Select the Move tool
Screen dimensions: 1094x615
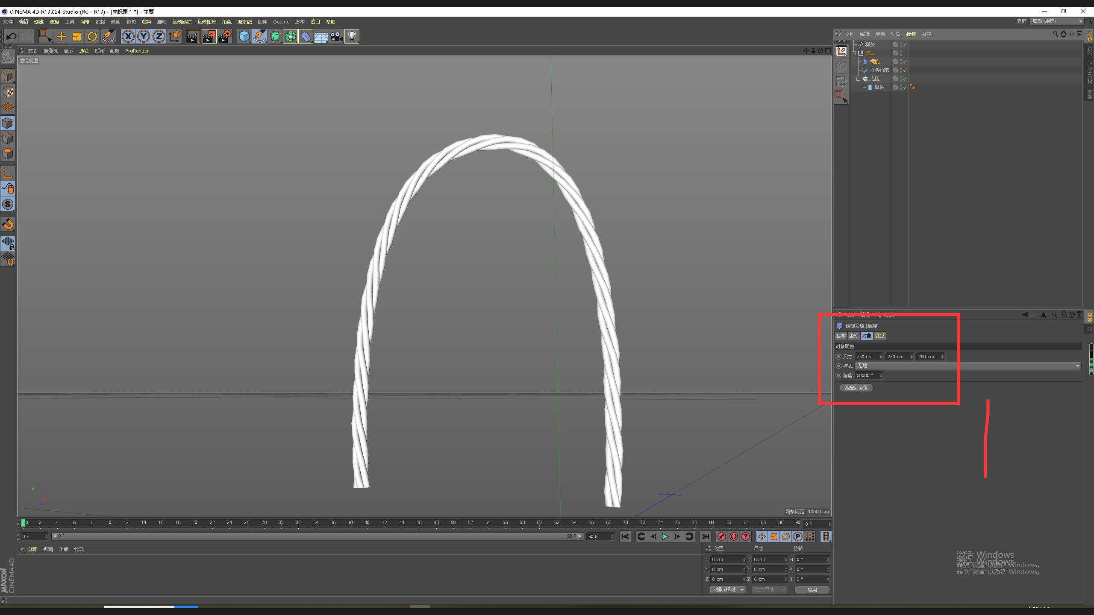coord(61,37)
